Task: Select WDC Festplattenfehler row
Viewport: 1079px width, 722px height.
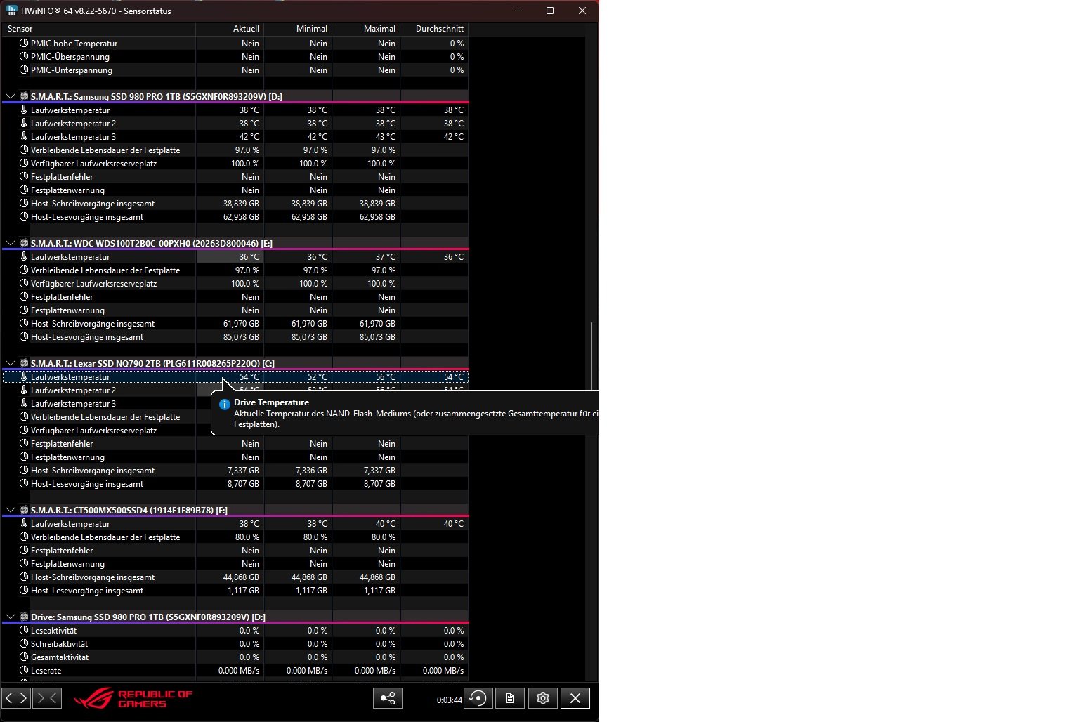Action: coord(235,296)
